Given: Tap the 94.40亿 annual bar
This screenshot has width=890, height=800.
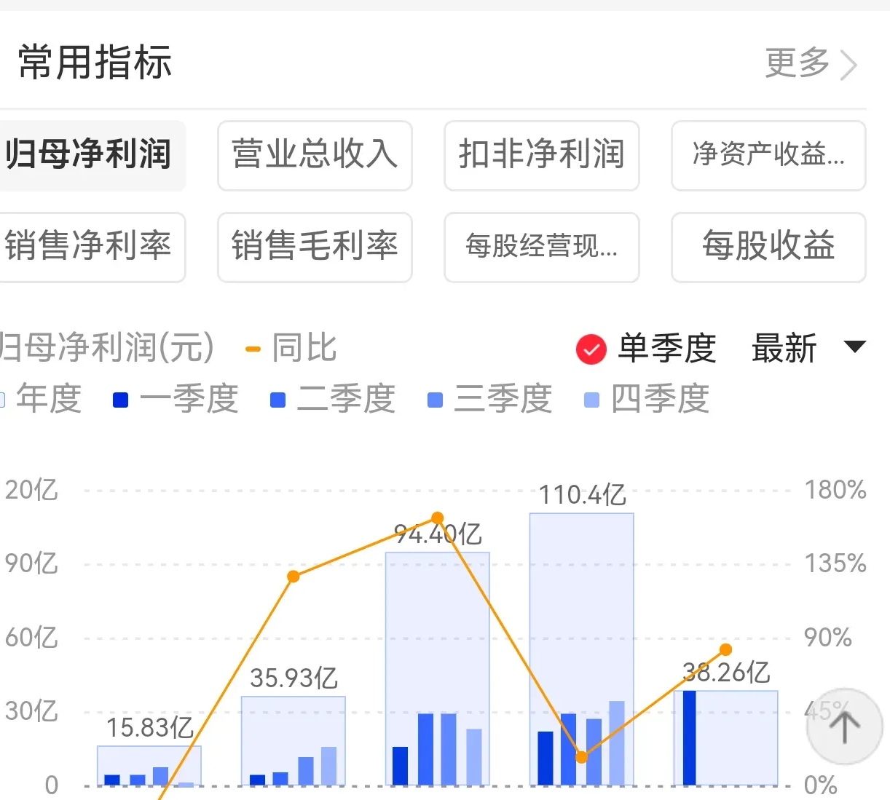Looking at the screenshot, I should pos(437,669).
